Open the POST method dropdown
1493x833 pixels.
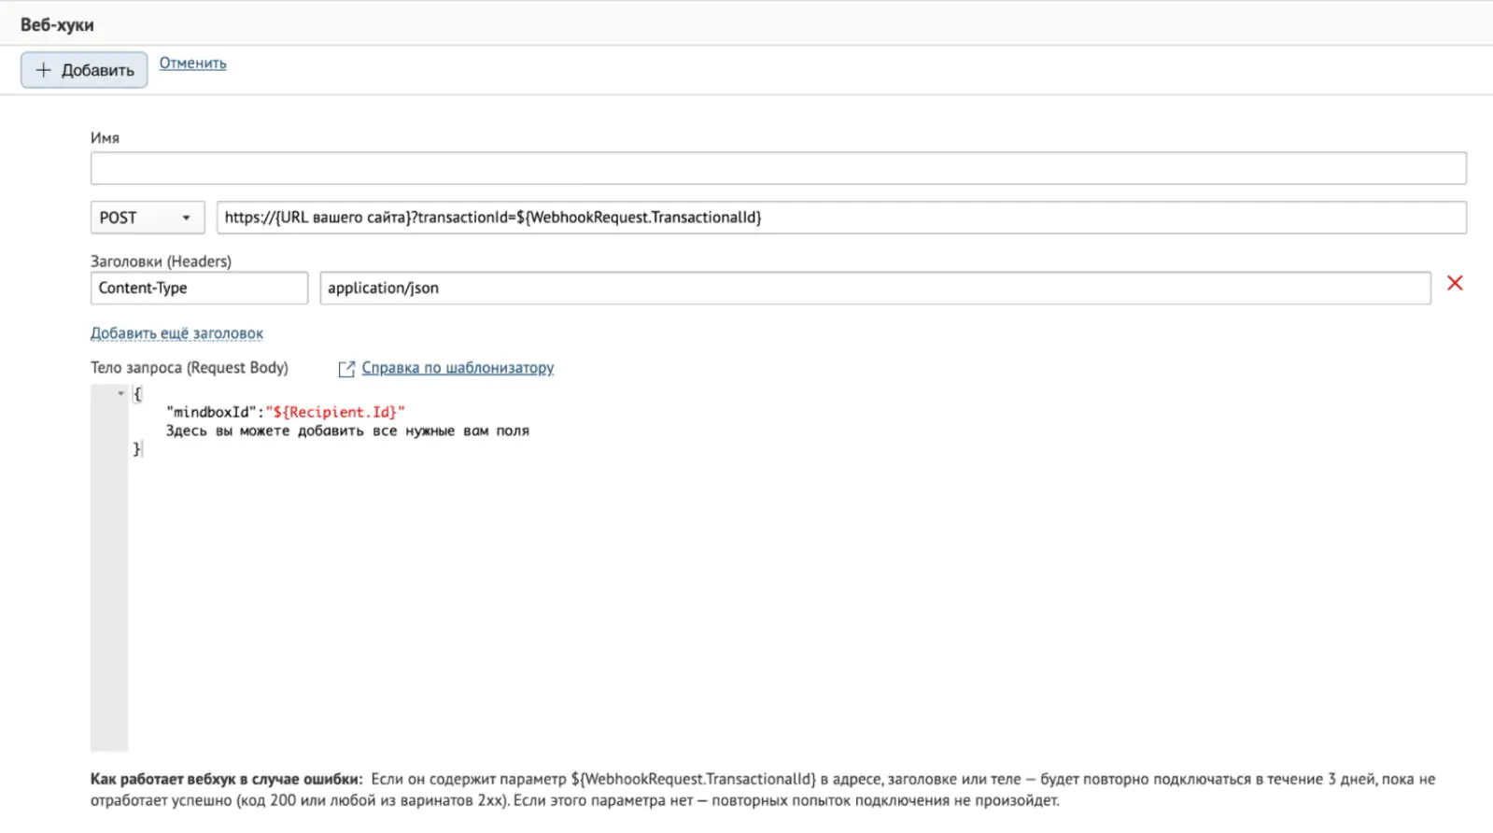pos(148,218)
